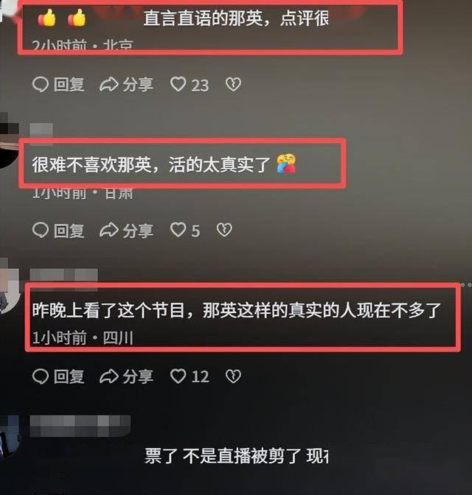Share the comment with 12 likes
The height and width of the screenshot is (495, 472).
click(126, 376)
